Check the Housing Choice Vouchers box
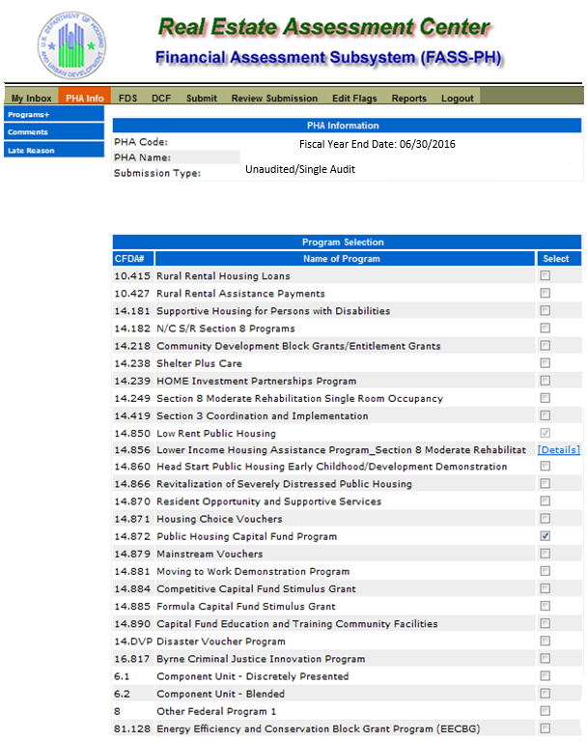 545,519
